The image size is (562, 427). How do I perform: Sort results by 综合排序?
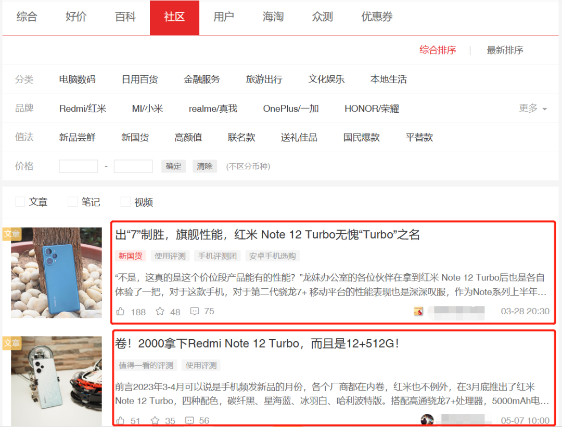(438, 50)
